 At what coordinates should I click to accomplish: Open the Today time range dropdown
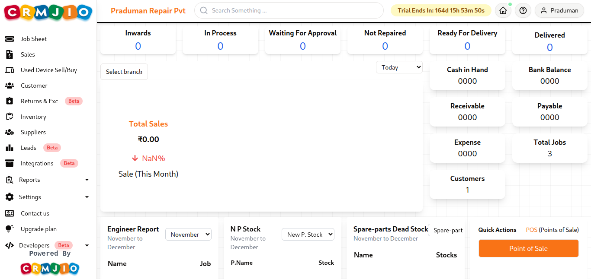(398, 67)
